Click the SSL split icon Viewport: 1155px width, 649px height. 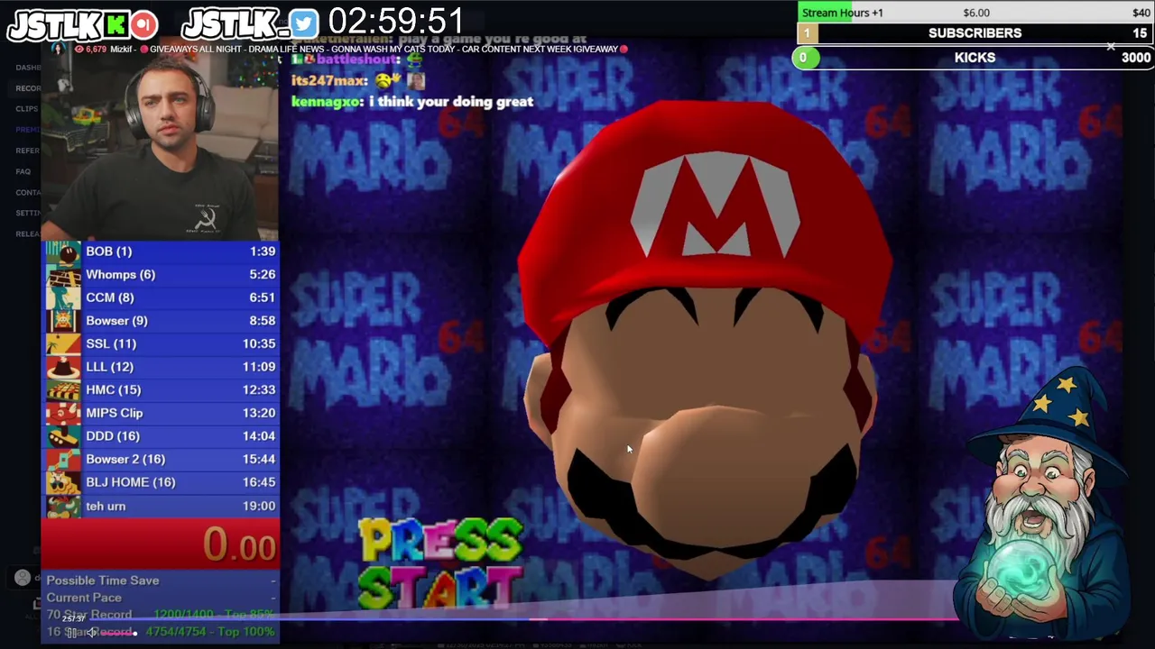63,343
